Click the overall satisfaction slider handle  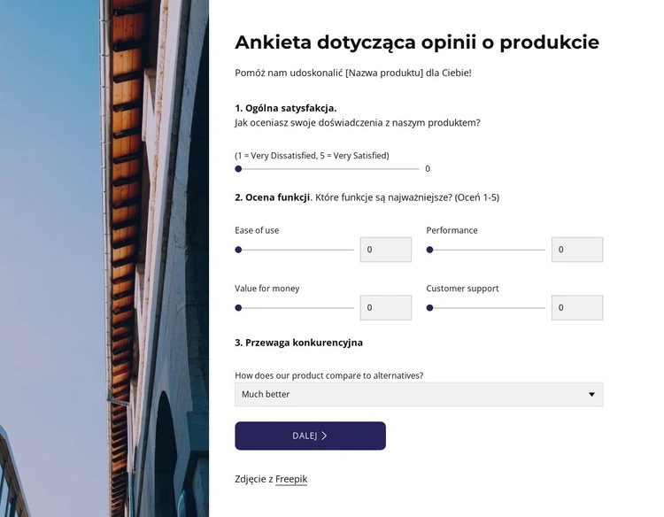(238, 168)
